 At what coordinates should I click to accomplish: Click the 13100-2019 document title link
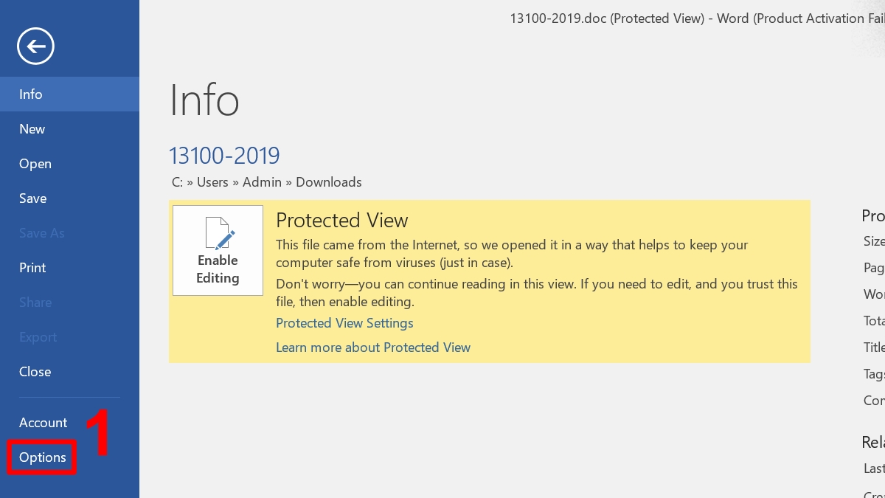point(224,156)
